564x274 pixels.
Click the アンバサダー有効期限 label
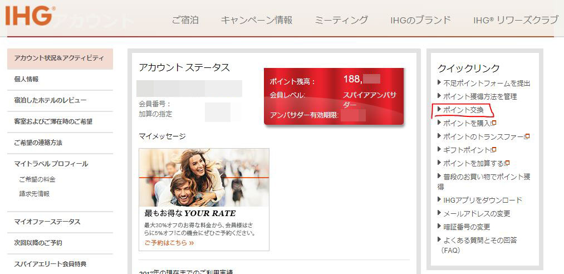tap(305, 116)
